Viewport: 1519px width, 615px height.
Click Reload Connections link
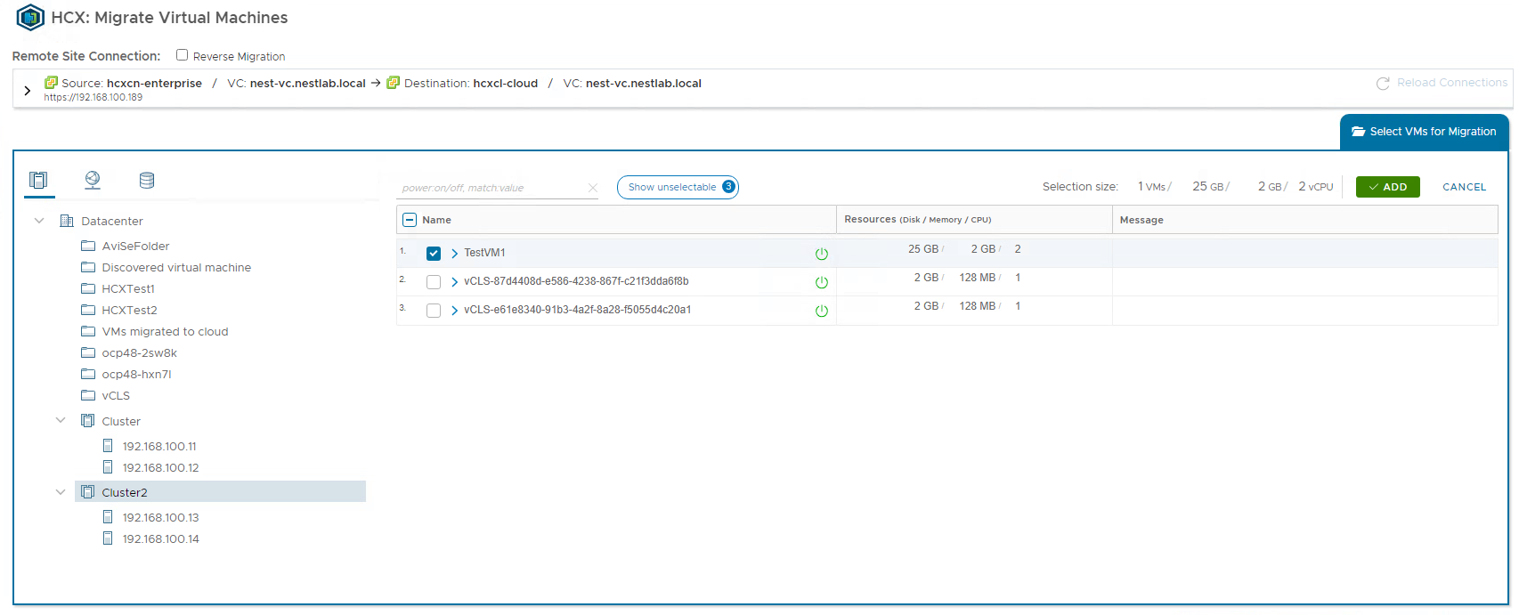(x=1452, y=83)
